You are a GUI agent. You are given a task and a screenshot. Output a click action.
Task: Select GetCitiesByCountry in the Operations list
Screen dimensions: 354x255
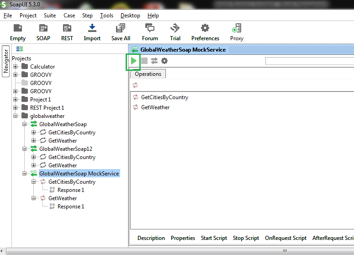click(164, 97)
